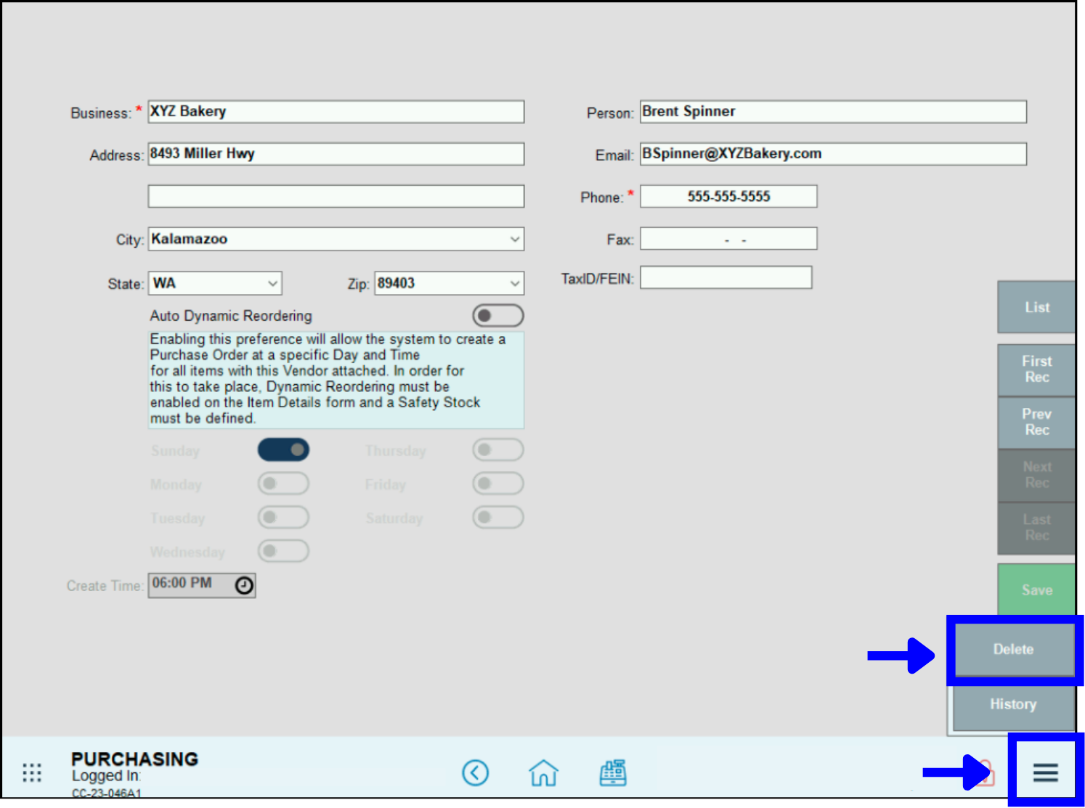Click the TaxID/FEIN input field

pos(726,278)
